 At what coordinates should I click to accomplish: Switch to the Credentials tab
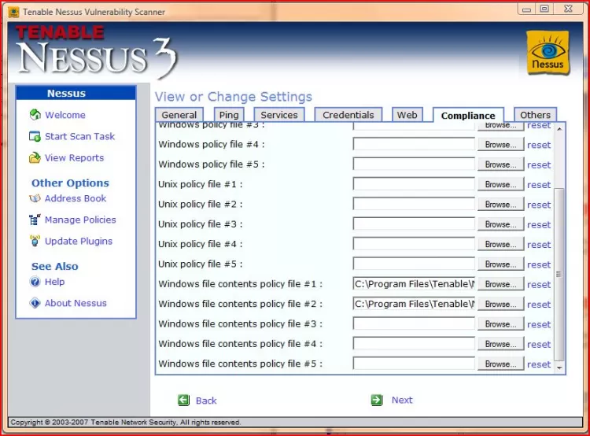(348, 115)
